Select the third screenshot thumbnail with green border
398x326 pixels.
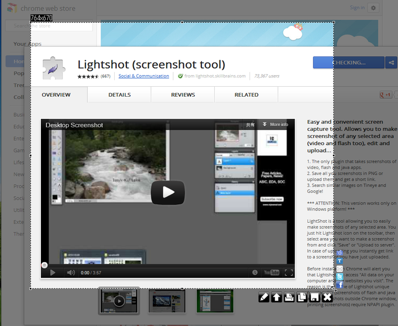(215, 301)
